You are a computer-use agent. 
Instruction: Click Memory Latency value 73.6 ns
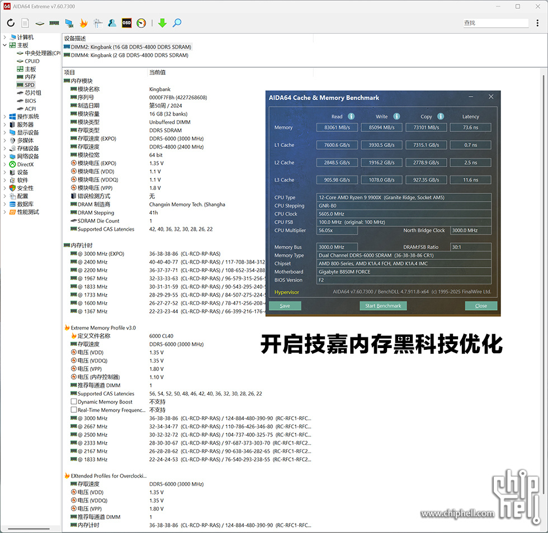[x=470, y=127]
